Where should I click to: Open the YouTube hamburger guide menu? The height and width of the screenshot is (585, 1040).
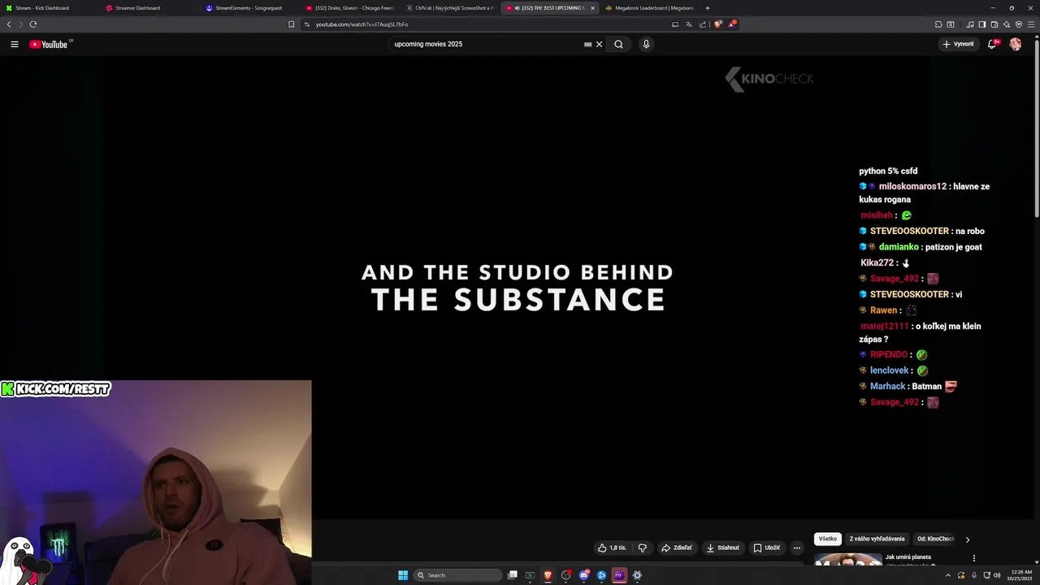(15, 45)
